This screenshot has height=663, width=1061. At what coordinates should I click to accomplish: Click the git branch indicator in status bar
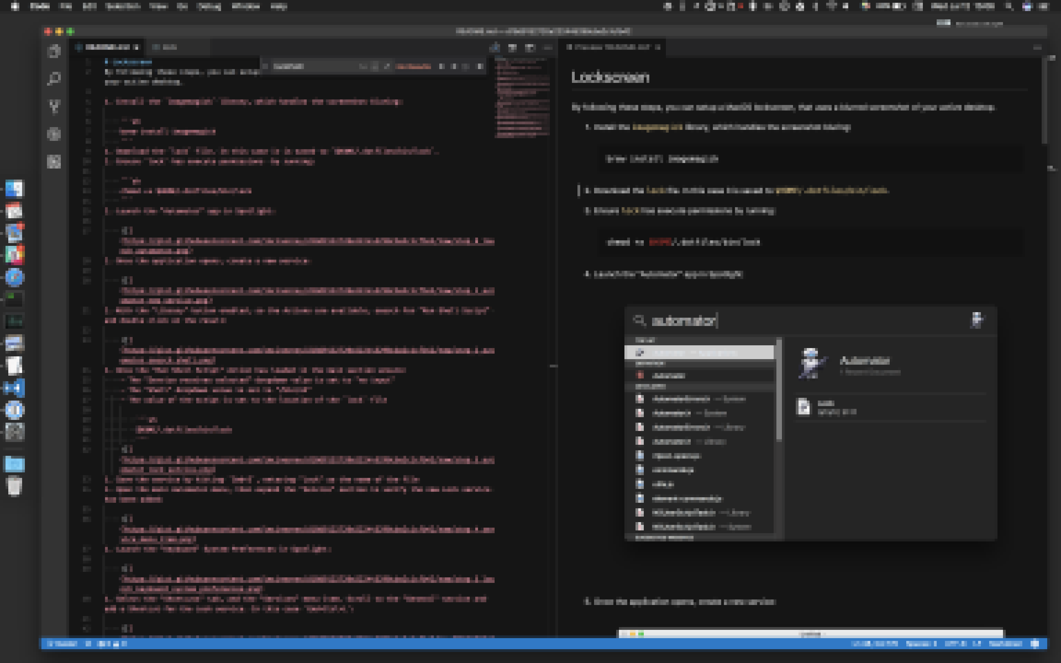tap(62, 644)
